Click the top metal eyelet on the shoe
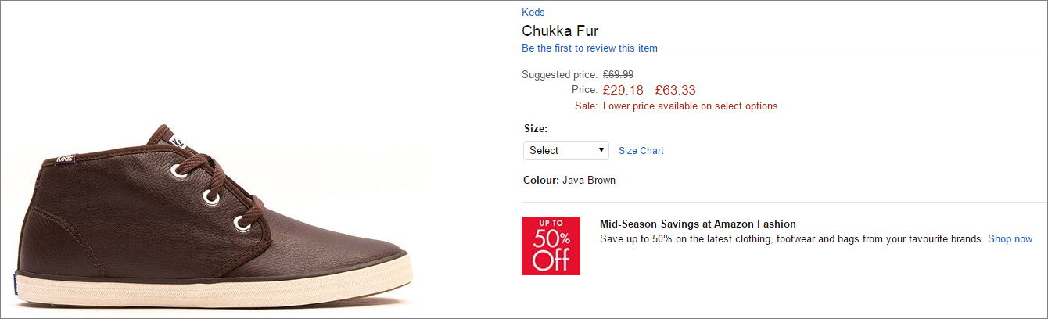Screen dimensions: 1048x319 click(x=179, y=170)
